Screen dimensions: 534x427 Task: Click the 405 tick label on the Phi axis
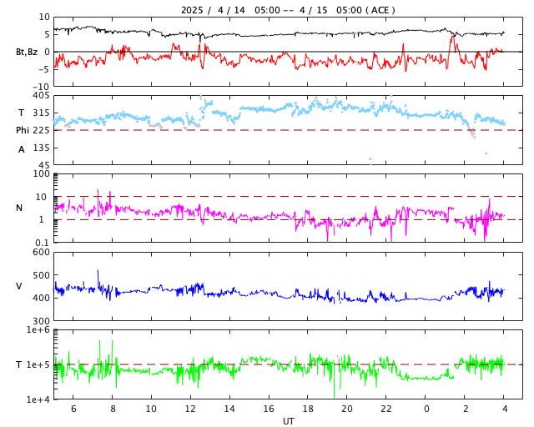click(40, 96)
